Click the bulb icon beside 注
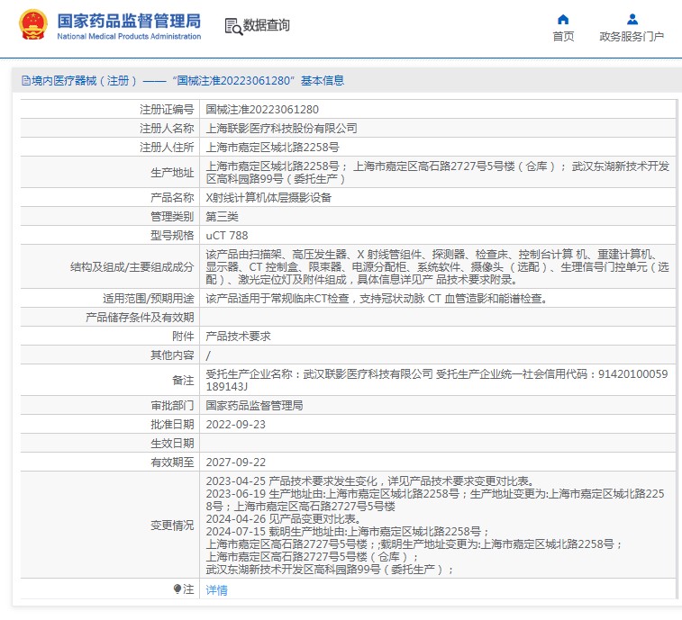This screenshot has height=620, width=682. click(x=177, y=589)
